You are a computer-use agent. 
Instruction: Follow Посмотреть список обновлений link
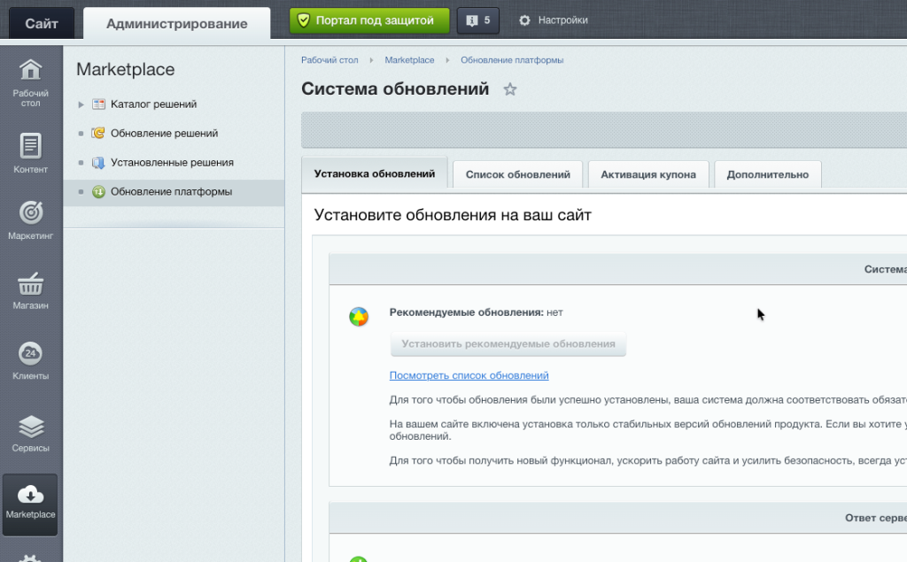469,375
